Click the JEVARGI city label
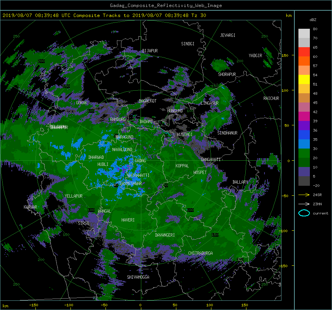Image resolution: width=332 pixels, height=310 pixels. tap(228, 35)
